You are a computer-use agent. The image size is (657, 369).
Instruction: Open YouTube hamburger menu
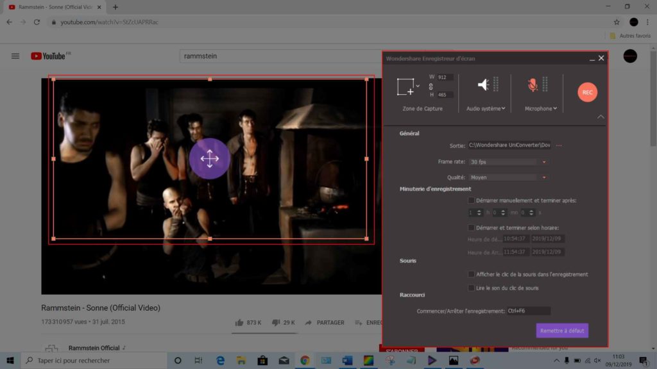tap(15, 56)
